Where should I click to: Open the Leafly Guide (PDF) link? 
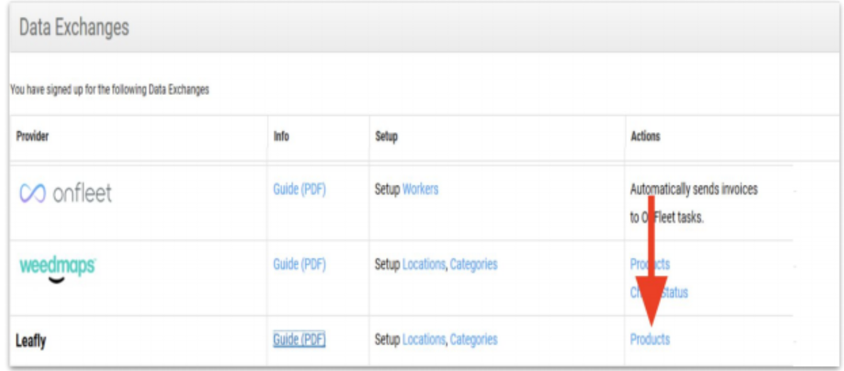click(299, 340)
